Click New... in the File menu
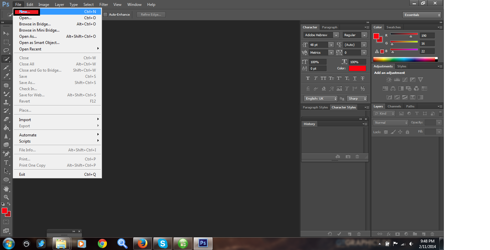490x250 pixels. [x=57, y=12]
